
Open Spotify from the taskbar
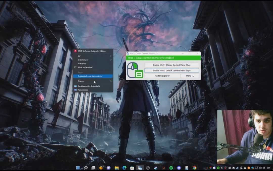pyautogui.click(x=171, y=168)
